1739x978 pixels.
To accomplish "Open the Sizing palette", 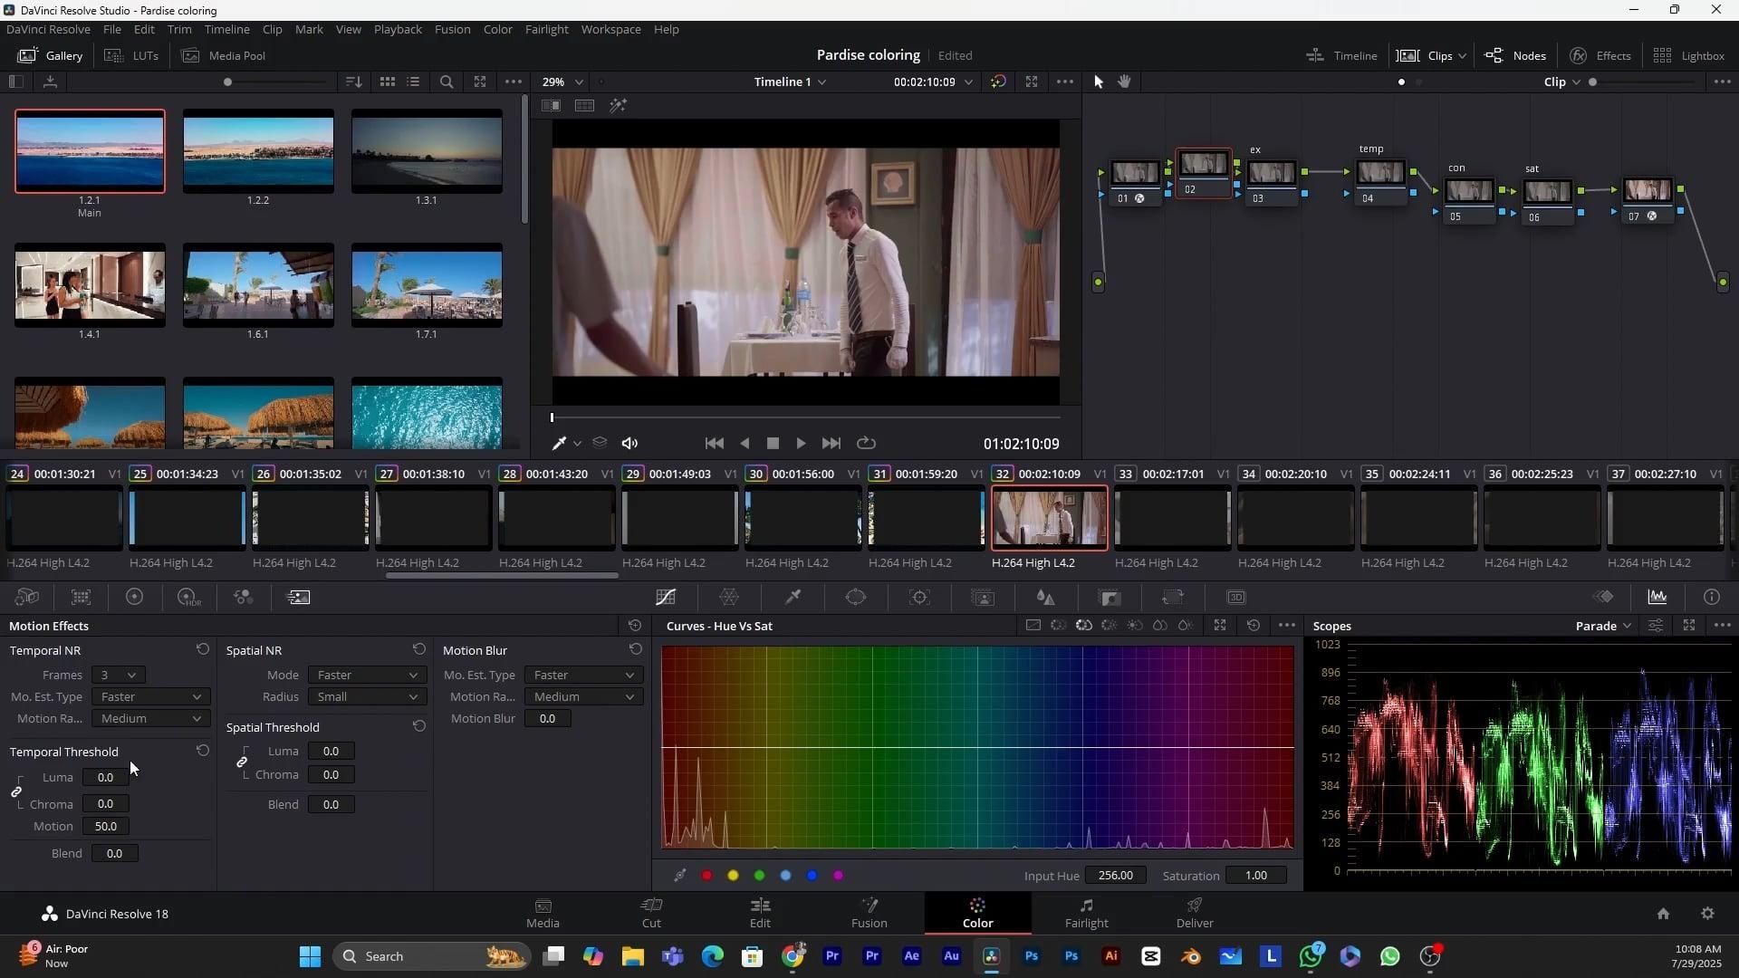I will (1173, 598).
